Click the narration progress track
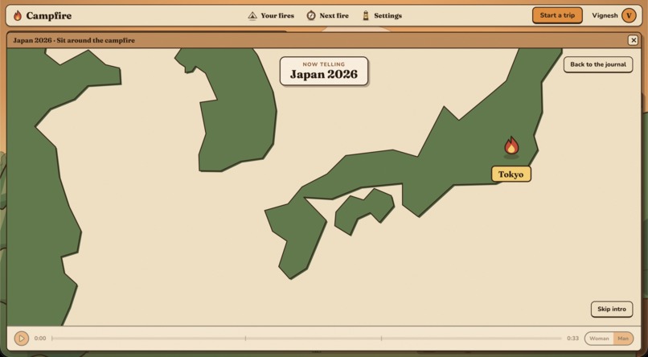The height and width of the screenshot is (357, 648). [x=306, y=339]
